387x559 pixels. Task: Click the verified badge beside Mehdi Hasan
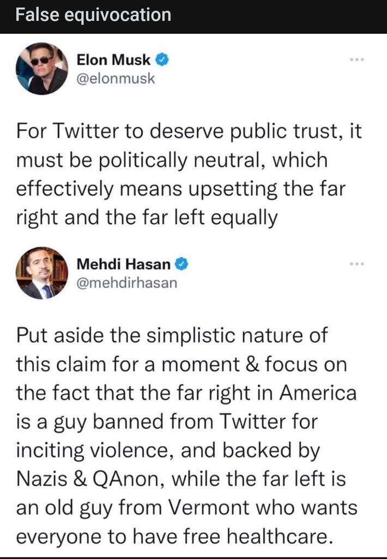click(x=182, y=265)
